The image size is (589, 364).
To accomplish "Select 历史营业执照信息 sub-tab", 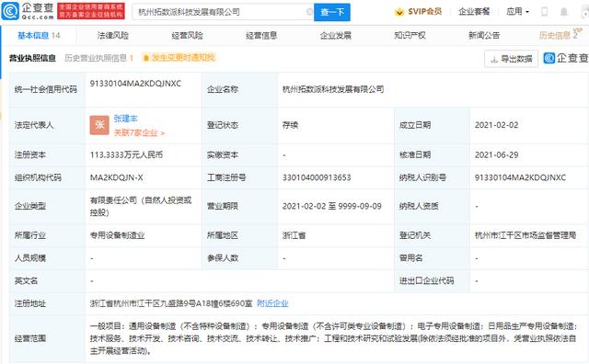I will [99, 58].
